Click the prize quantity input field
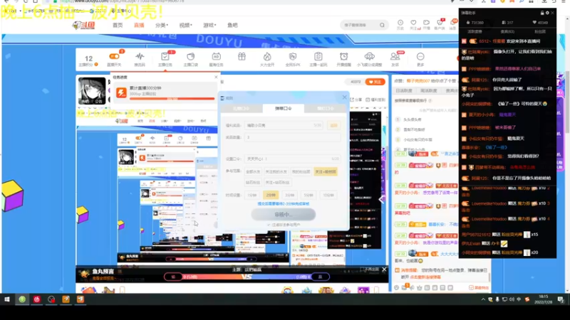 click(292, 137)
